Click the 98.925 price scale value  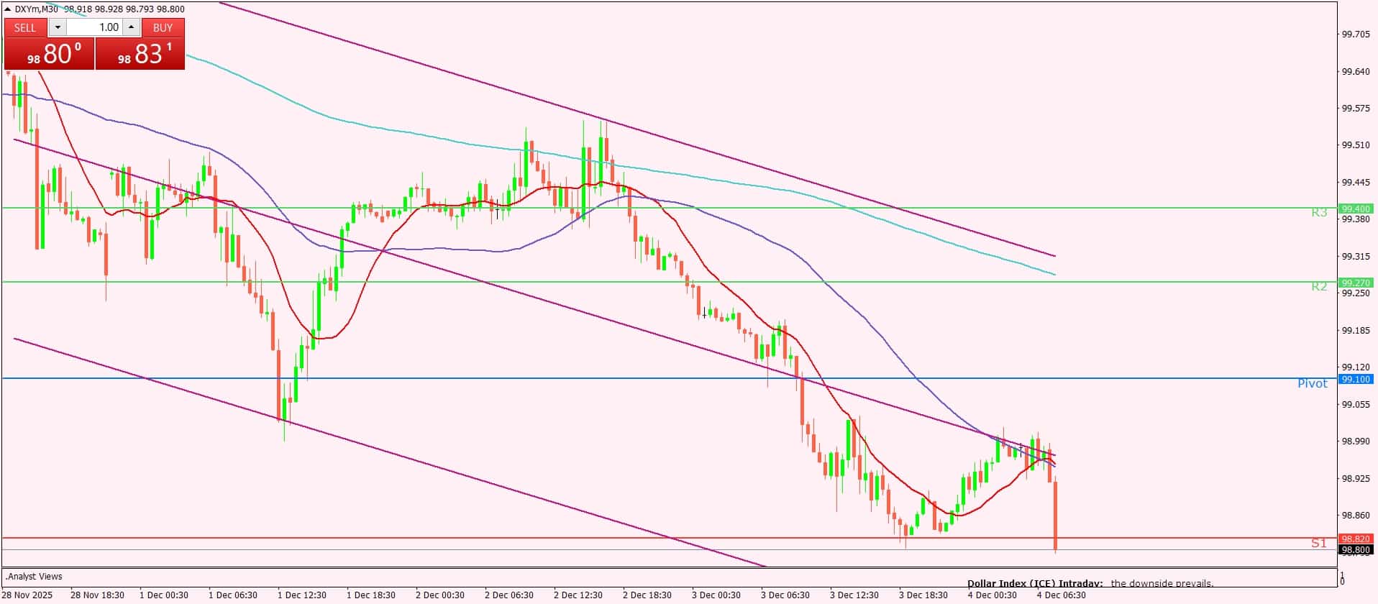click(1355, 479)
